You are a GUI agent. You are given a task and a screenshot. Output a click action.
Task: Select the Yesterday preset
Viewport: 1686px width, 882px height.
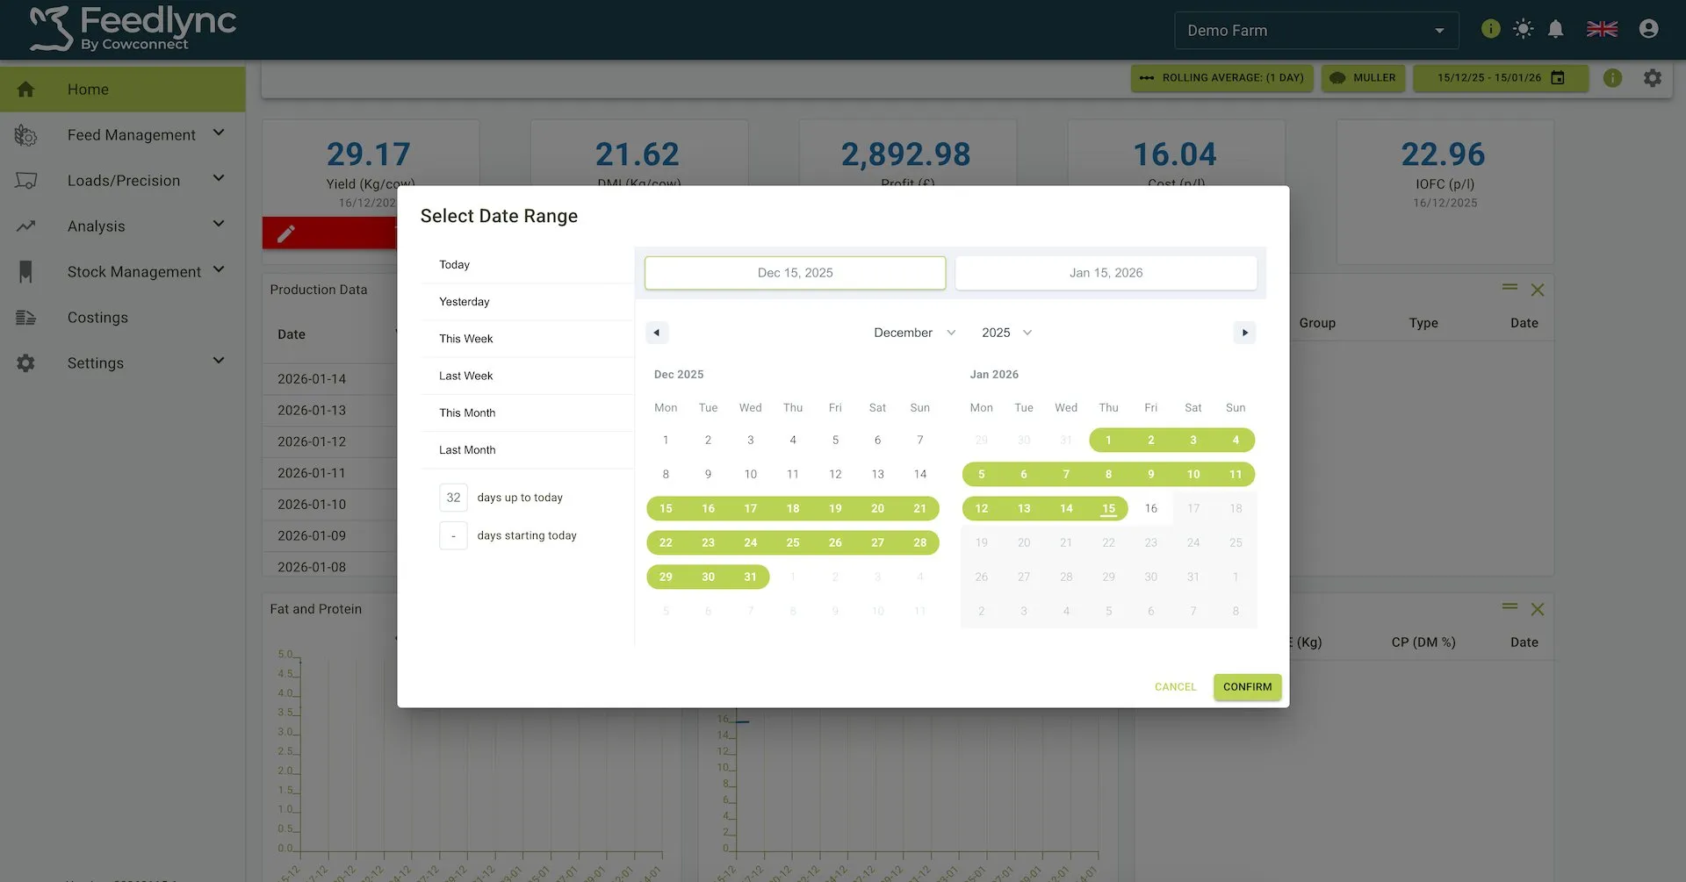[527, 302]
